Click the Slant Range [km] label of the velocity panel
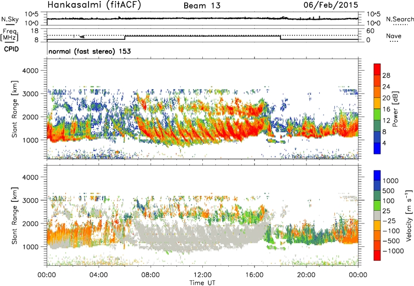This screenshot has height=286, width=414. (14, 215)
